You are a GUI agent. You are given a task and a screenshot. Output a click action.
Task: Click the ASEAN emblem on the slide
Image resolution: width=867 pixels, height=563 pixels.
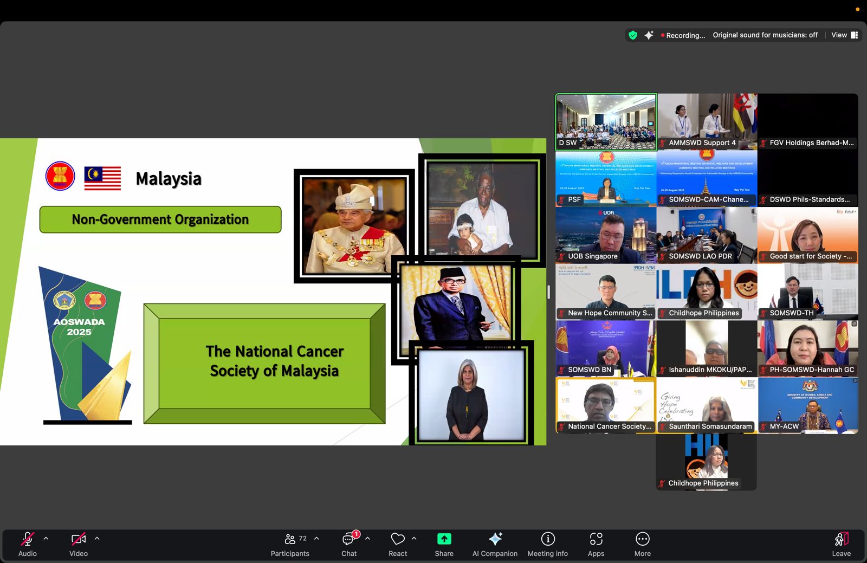click(x=60, y=176)
